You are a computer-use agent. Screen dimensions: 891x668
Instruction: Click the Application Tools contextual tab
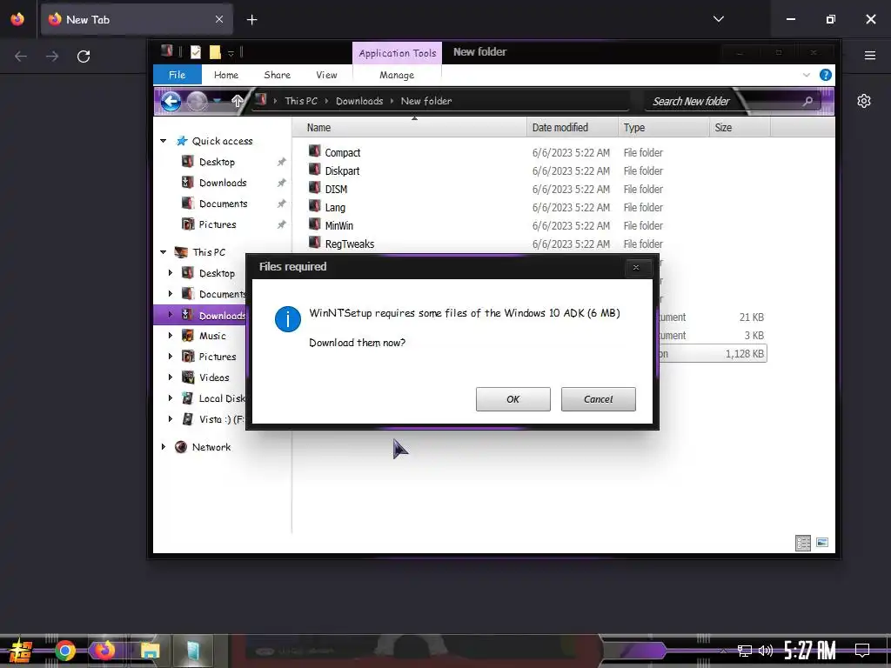click(x=397, y=53)
